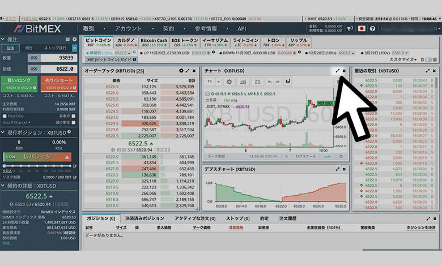This screenshot has width=442, height=266.
Task: Open the アカウント menu
Action: (128, 29)
